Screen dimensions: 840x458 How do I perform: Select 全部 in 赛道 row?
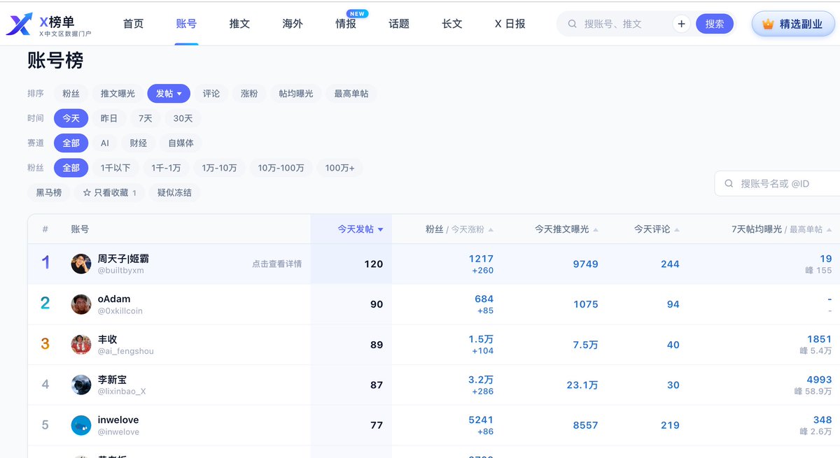71,143
